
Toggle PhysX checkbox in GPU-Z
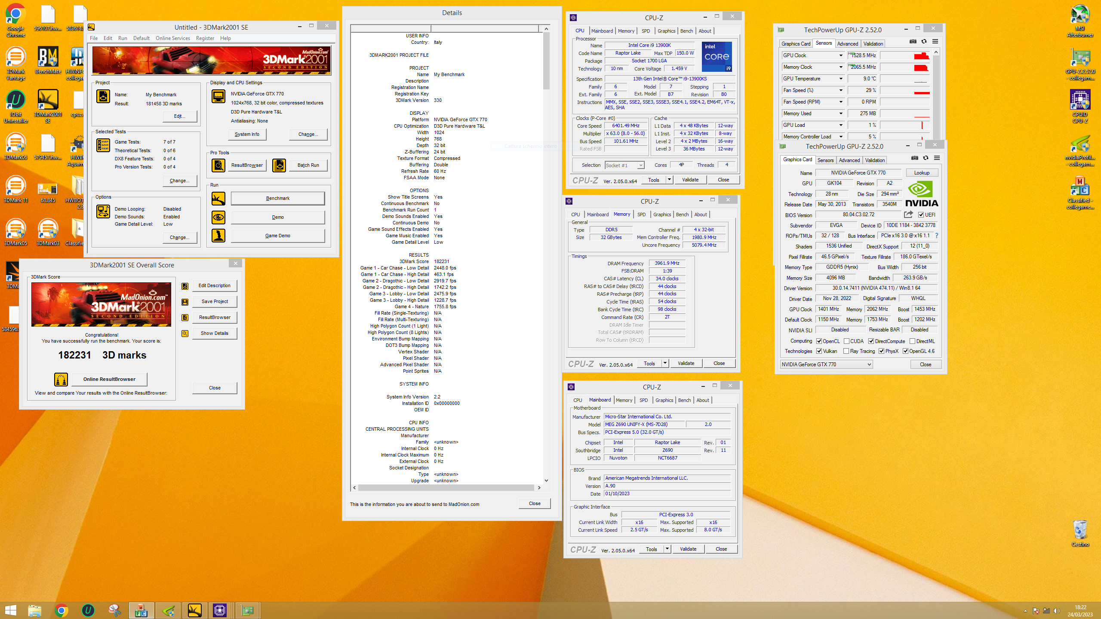[x=881, y=351]
